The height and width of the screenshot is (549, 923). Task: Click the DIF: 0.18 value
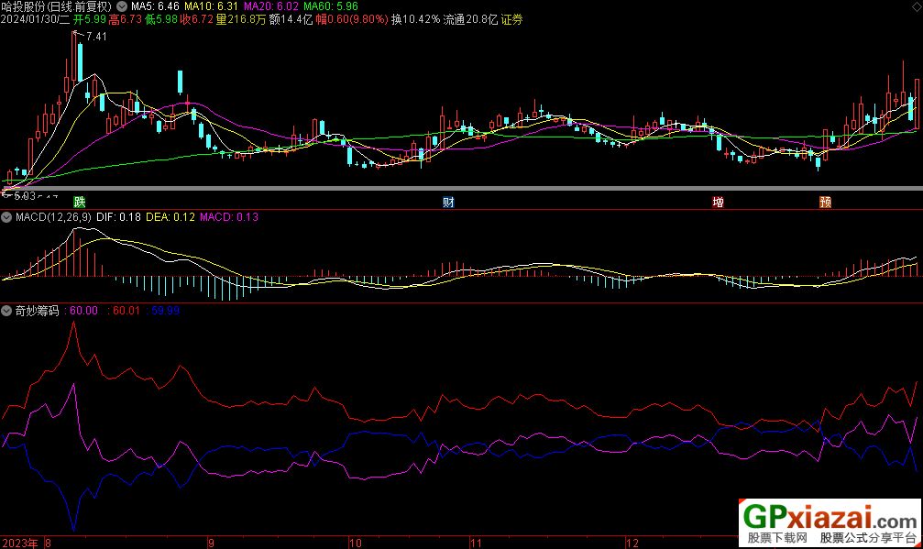tap(119, 217)
